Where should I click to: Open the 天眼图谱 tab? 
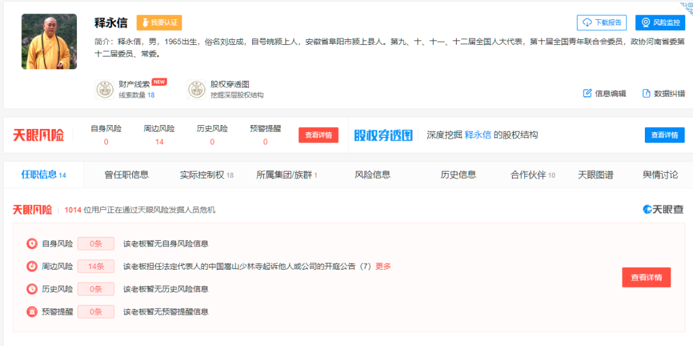pos(595,175)
